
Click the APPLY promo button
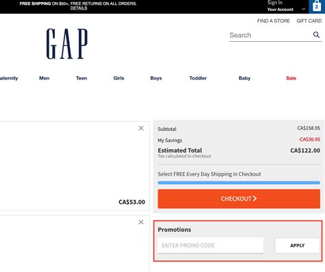(x=298, y=245)
